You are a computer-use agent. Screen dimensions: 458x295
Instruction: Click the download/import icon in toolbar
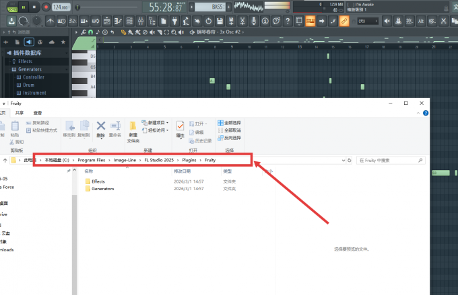coord(11,21)
